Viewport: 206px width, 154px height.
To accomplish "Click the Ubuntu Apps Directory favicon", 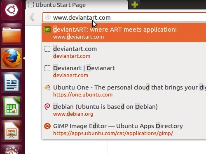I will (47, 126).
